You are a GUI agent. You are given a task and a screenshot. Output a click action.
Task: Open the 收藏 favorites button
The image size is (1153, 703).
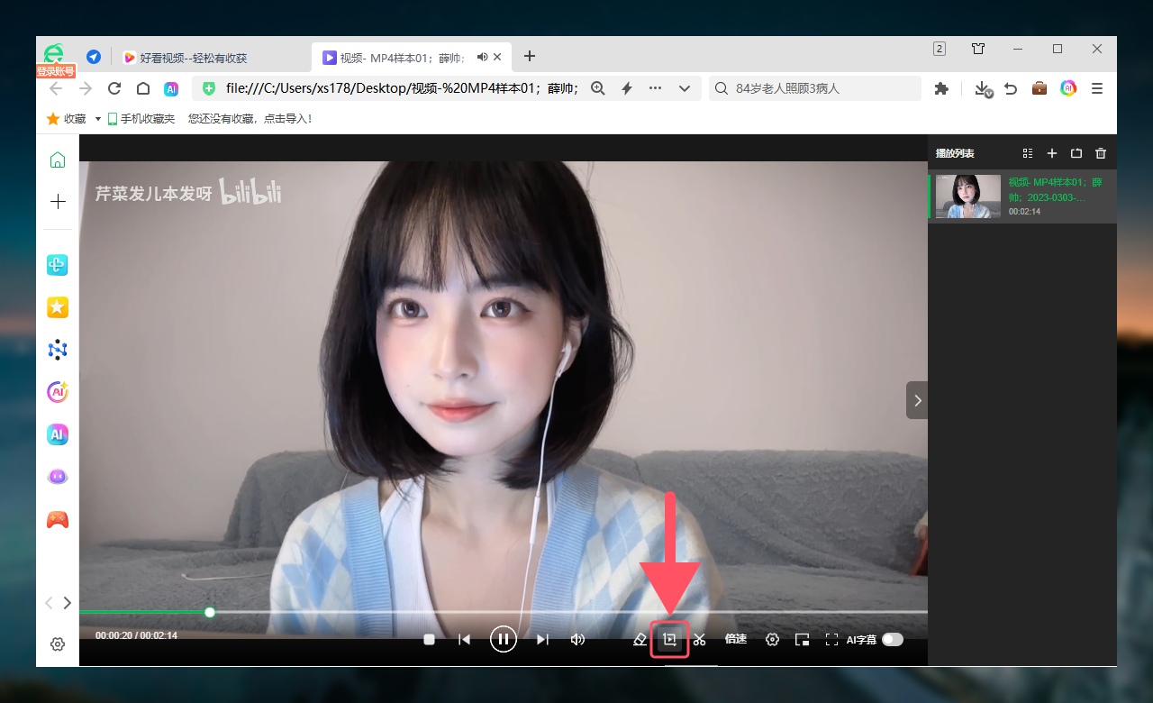pyautogui.click(x=67, y=118)
